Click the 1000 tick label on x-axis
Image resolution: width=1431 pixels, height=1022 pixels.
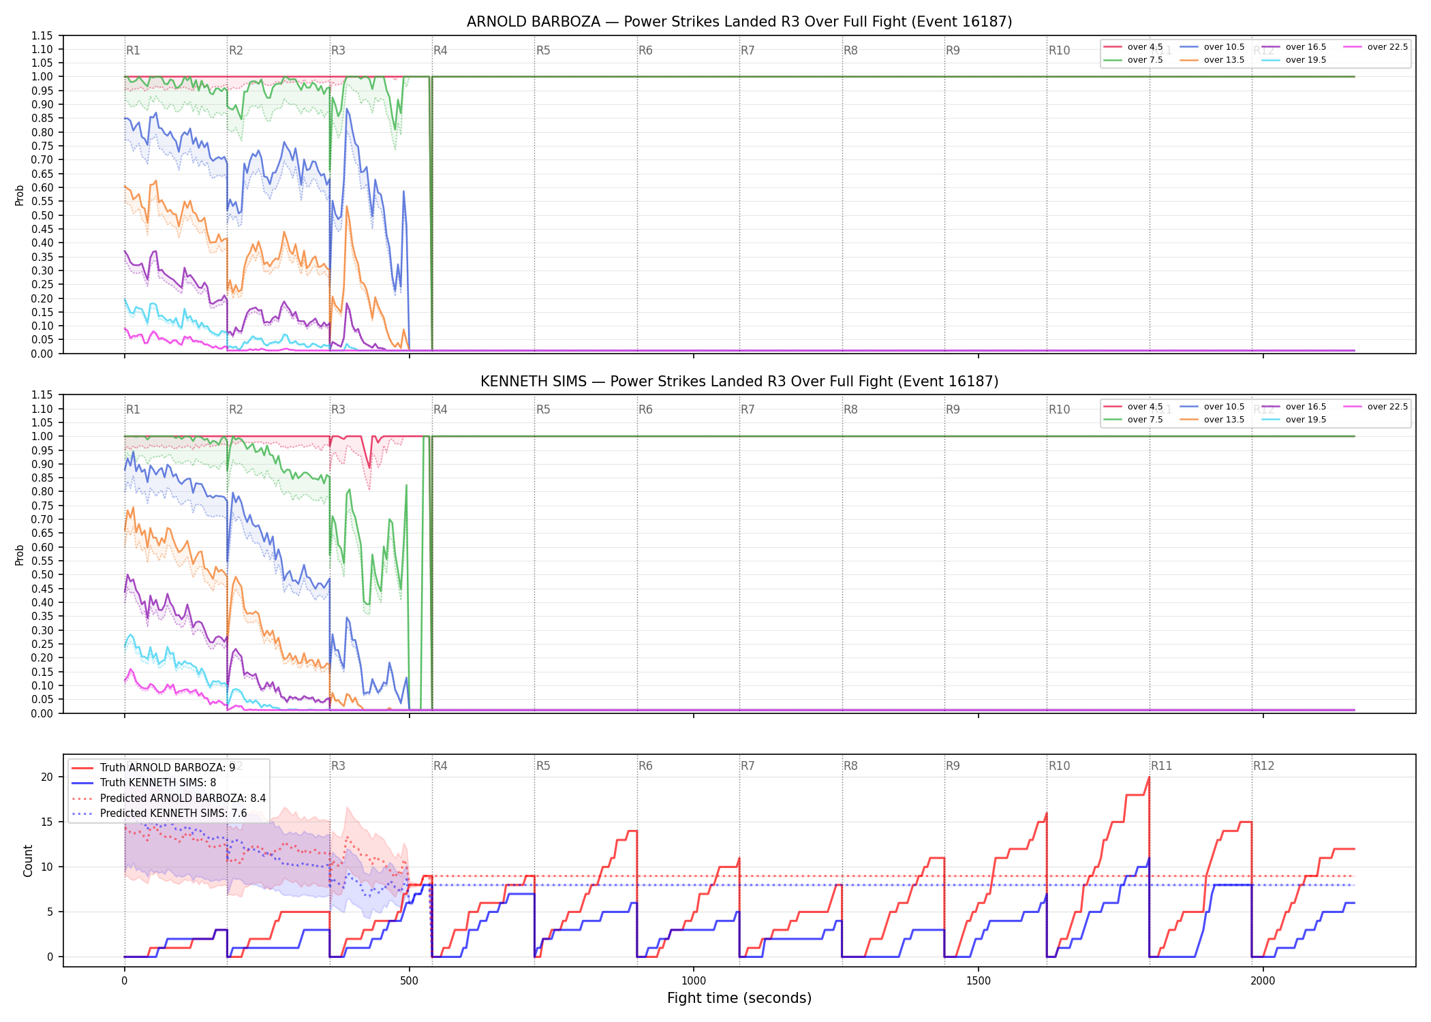click(x=694, y=981)
